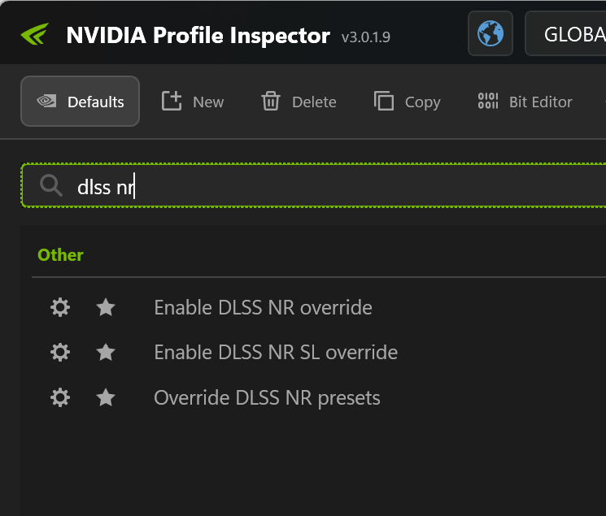Toggle favorite star for Enable DLSS NR override
The width and height of the screenshot is (606, 516).
pyautogui.click(x=106, y=307)
